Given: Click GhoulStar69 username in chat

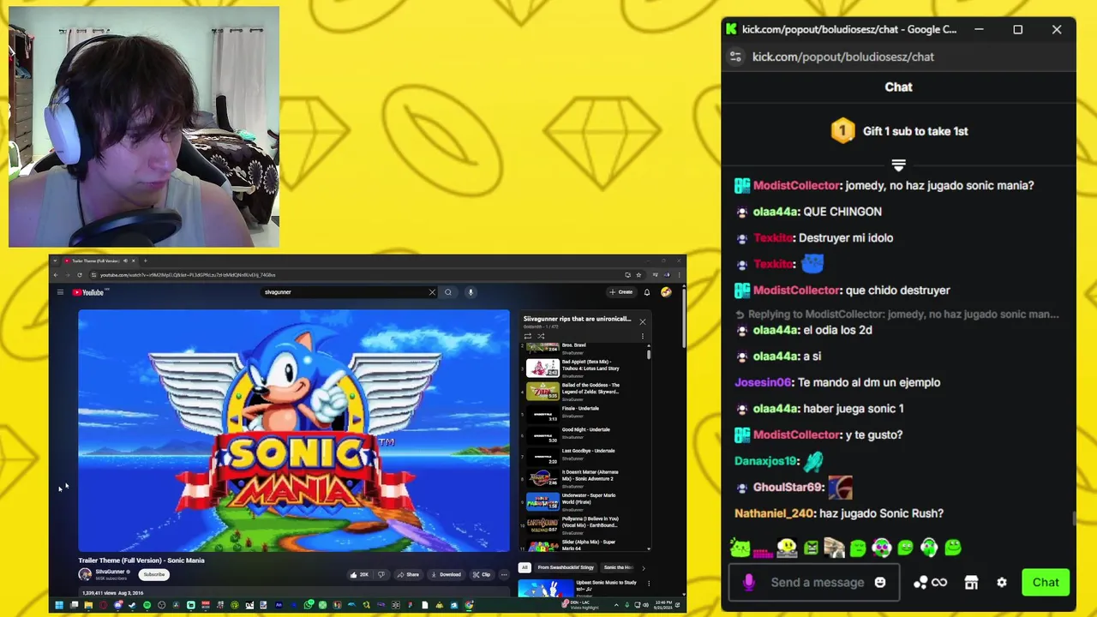Looking at the screenshot, I should click(788, 487).
